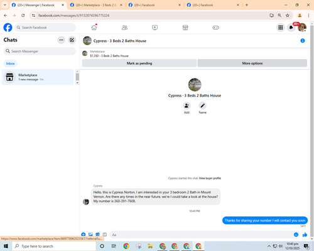Click the Add people icon
The width and height of the screenshot is (314, 251).
coord(187,105)
